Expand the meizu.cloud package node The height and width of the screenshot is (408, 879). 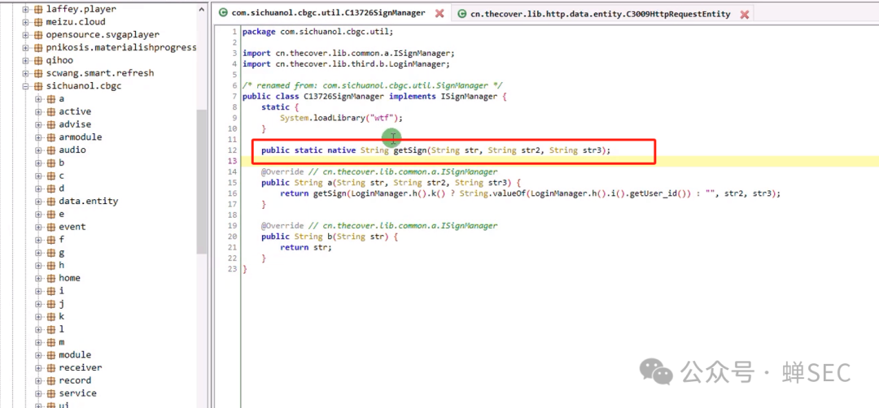pyautogui.click(x=25, y=22)
